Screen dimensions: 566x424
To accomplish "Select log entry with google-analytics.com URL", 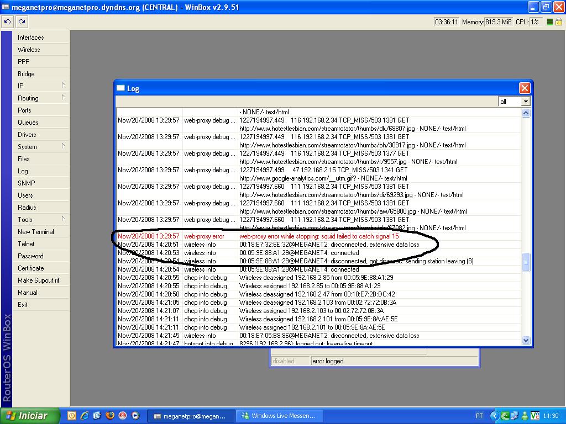I will pyautogui.click(x=319, y=174).
